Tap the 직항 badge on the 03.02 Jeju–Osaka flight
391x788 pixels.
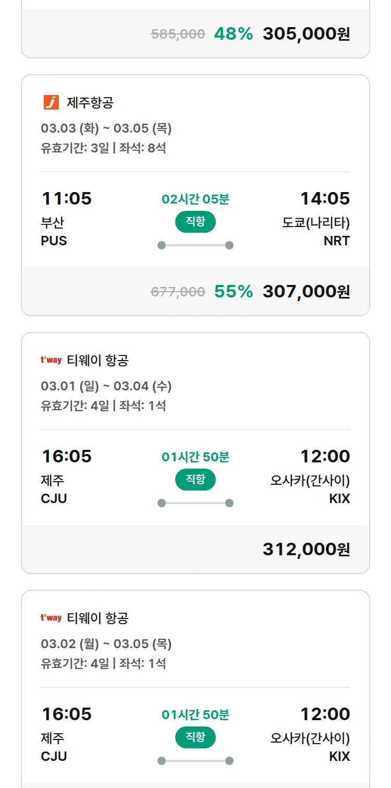click(x=195, y=737)
